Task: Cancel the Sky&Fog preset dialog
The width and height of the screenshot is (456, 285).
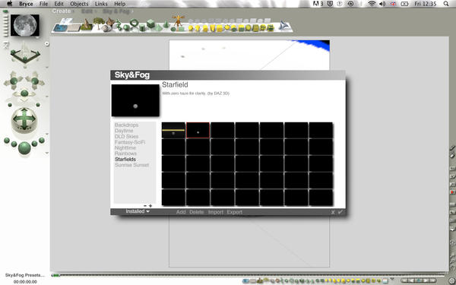Action: (333, 212)
